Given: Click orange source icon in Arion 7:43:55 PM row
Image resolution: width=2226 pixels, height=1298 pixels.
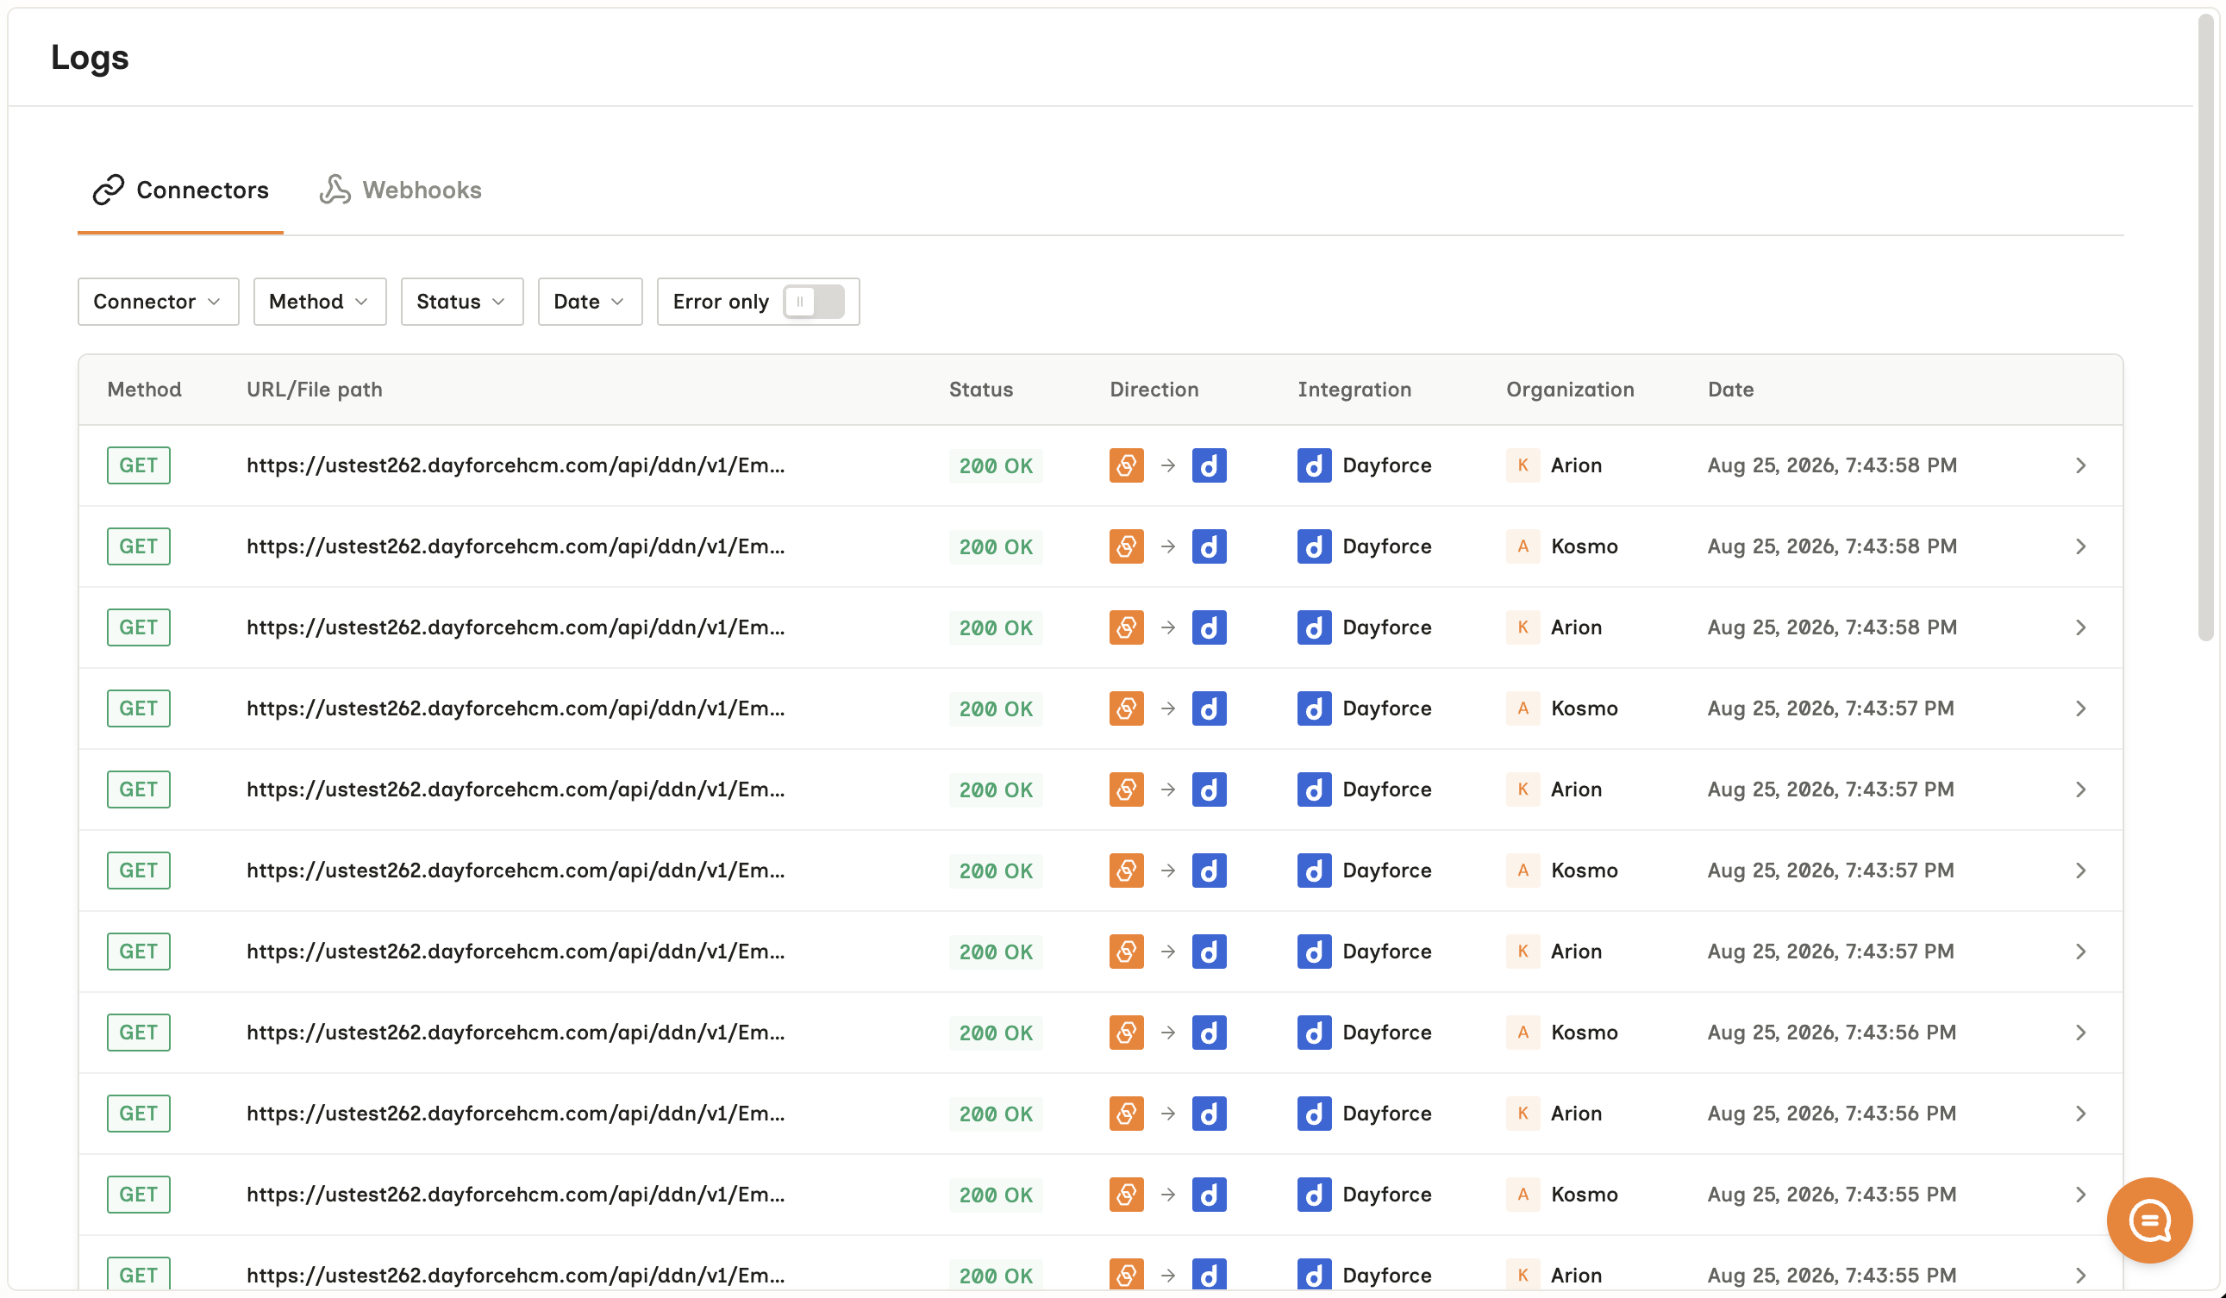Looking at the screenshot, I should click(1126, 1275).
